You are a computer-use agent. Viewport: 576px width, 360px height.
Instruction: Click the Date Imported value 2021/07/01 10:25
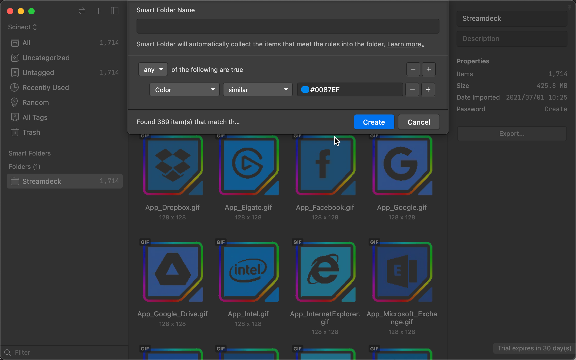point(537,97)
